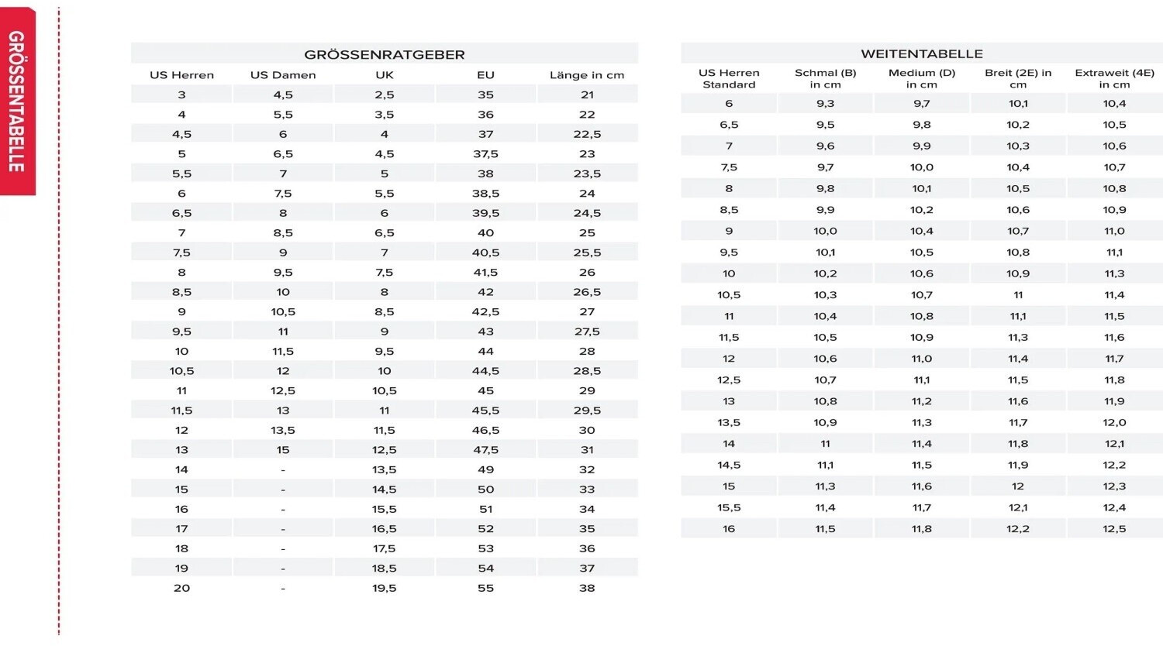Select the Extraweit (4E) in cm header
1163x646 pixels.
(1114, 78)
